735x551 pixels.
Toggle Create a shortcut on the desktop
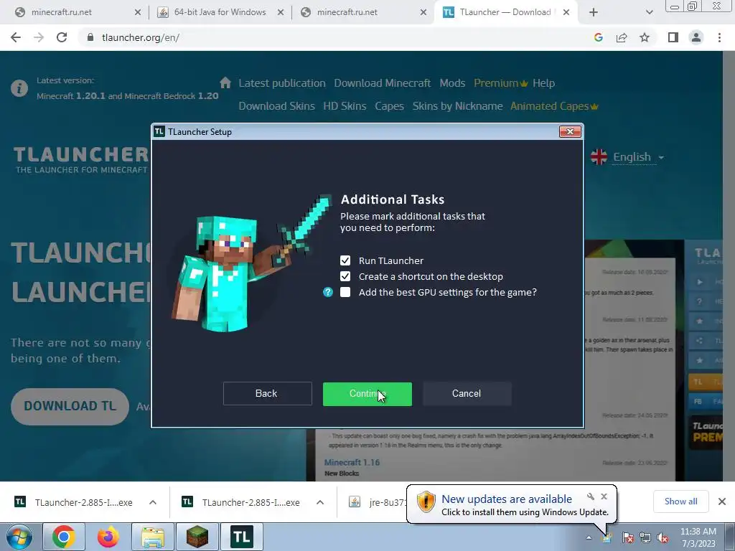coord(345,276)
